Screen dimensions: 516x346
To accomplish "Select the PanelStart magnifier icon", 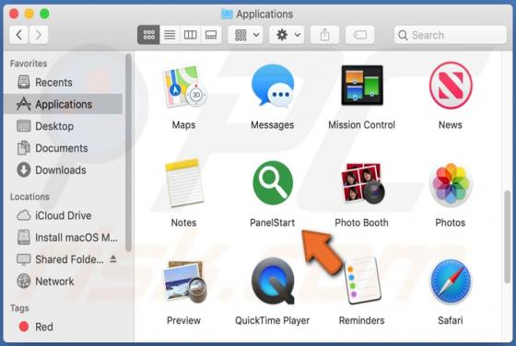I will (273, 183).
